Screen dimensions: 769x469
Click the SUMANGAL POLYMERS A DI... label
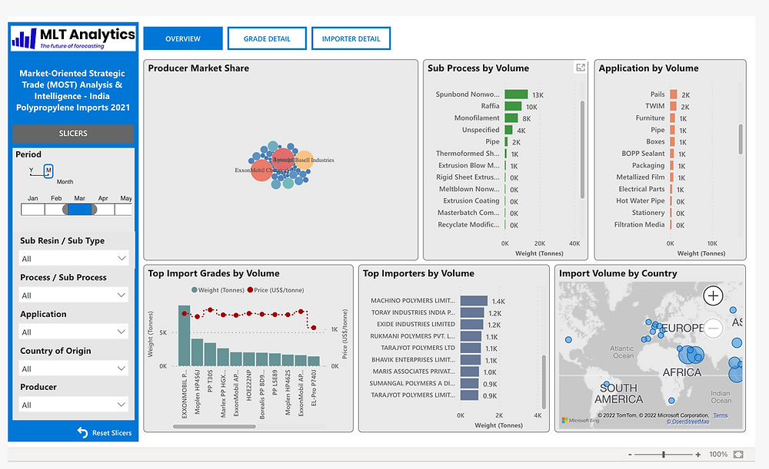click(x=412, y=383)
